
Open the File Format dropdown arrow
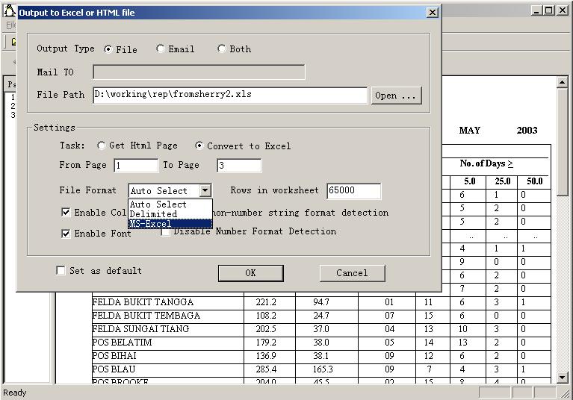click(x=205, y=190)
